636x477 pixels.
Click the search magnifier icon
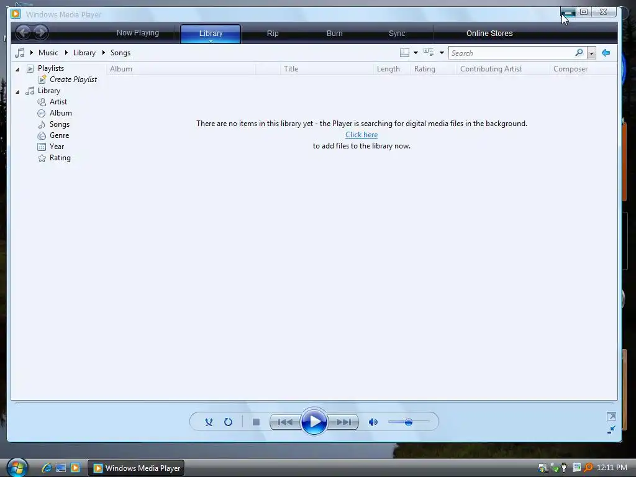[579, 53]
